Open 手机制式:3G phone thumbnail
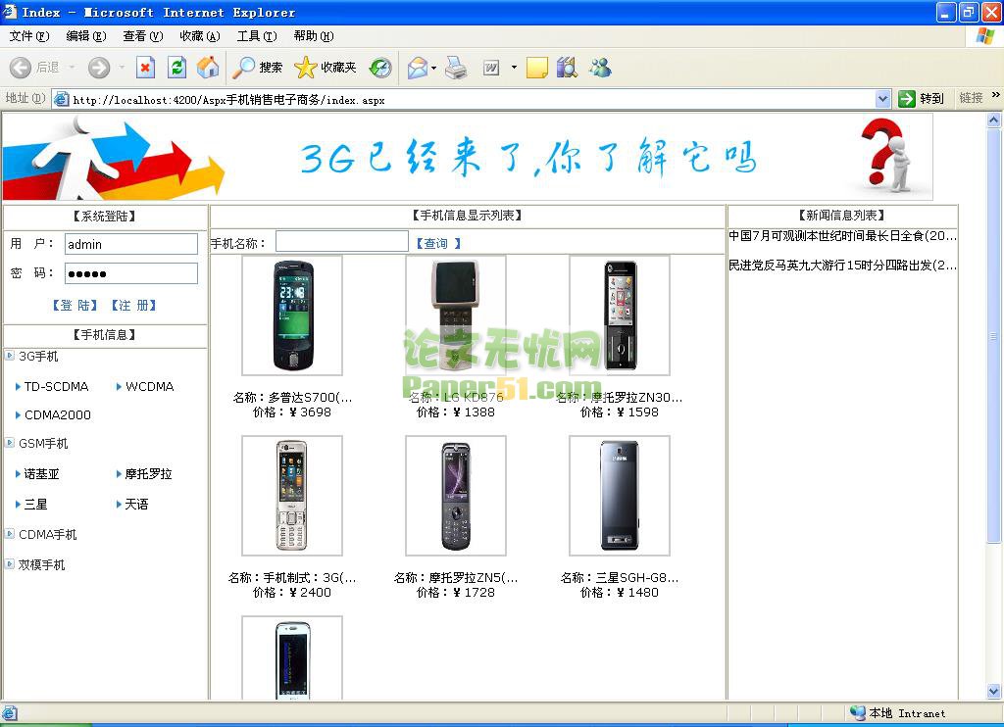This screenshot has height=727, width=1004. click(x=292, y=496)
